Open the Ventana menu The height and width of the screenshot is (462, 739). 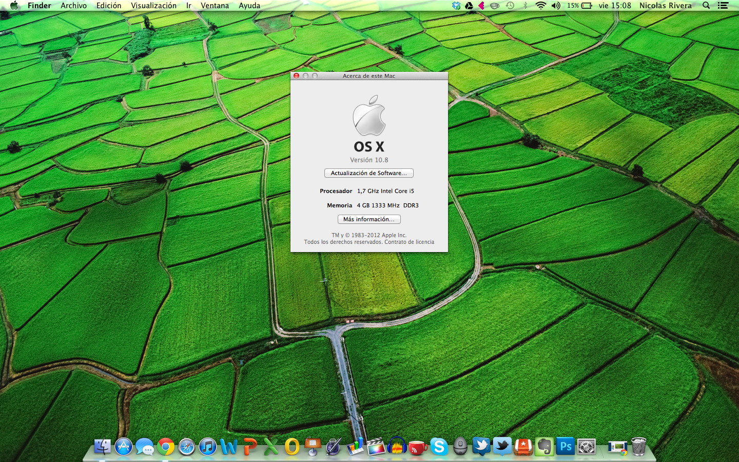tap(215, 6)
